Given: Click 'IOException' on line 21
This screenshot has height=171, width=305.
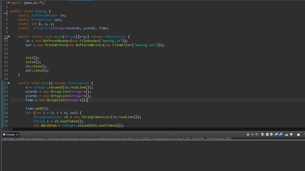Looking at the screenshot, I should pyautogui.click(x=79, y=83).
